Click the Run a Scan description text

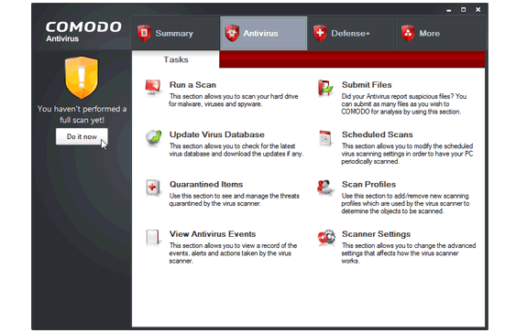(233, 101)
